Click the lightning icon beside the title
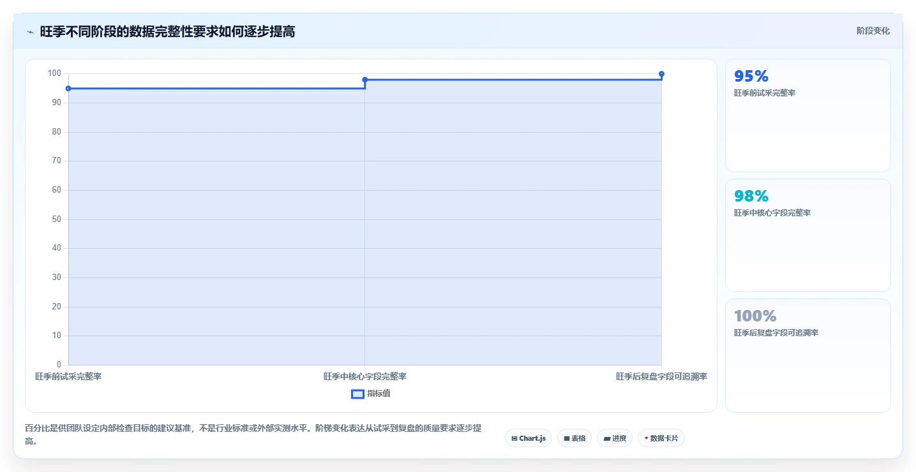Screen dimensions: 916x472 click(30, 32)
